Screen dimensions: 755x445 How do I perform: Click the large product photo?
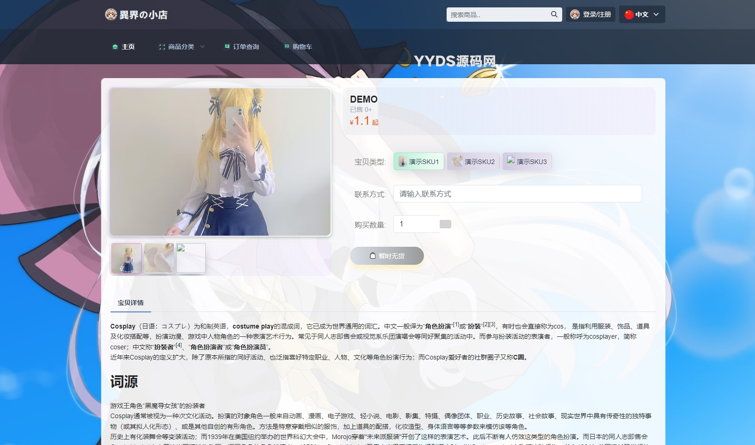[x=221, y=162]
